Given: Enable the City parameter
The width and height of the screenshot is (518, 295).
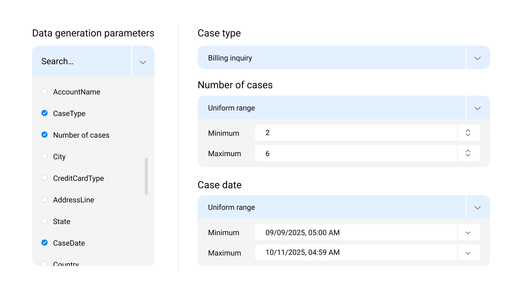Looking at the screenshot, I should coord(44,156).
